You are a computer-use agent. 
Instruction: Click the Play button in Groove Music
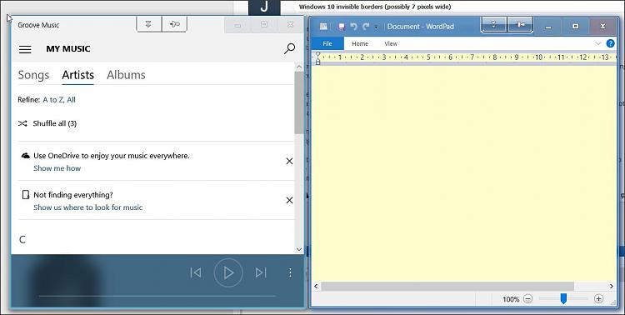228,272
